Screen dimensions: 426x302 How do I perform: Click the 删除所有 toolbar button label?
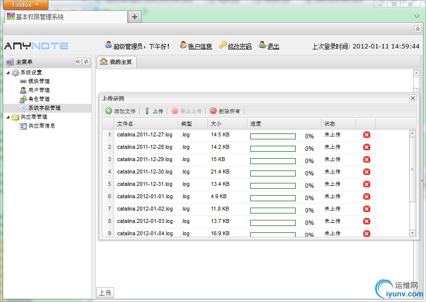tap(230, 111)
